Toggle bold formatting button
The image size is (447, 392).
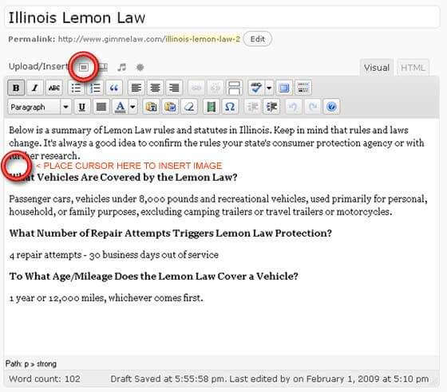pyautogui.click(x=16, y=88)
